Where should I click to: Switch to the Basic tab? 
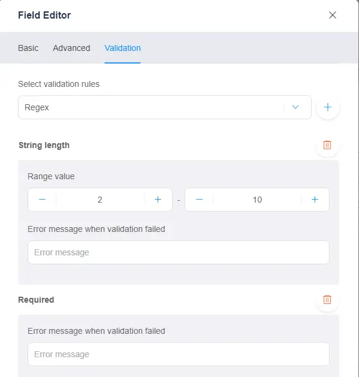coord(28,48)
